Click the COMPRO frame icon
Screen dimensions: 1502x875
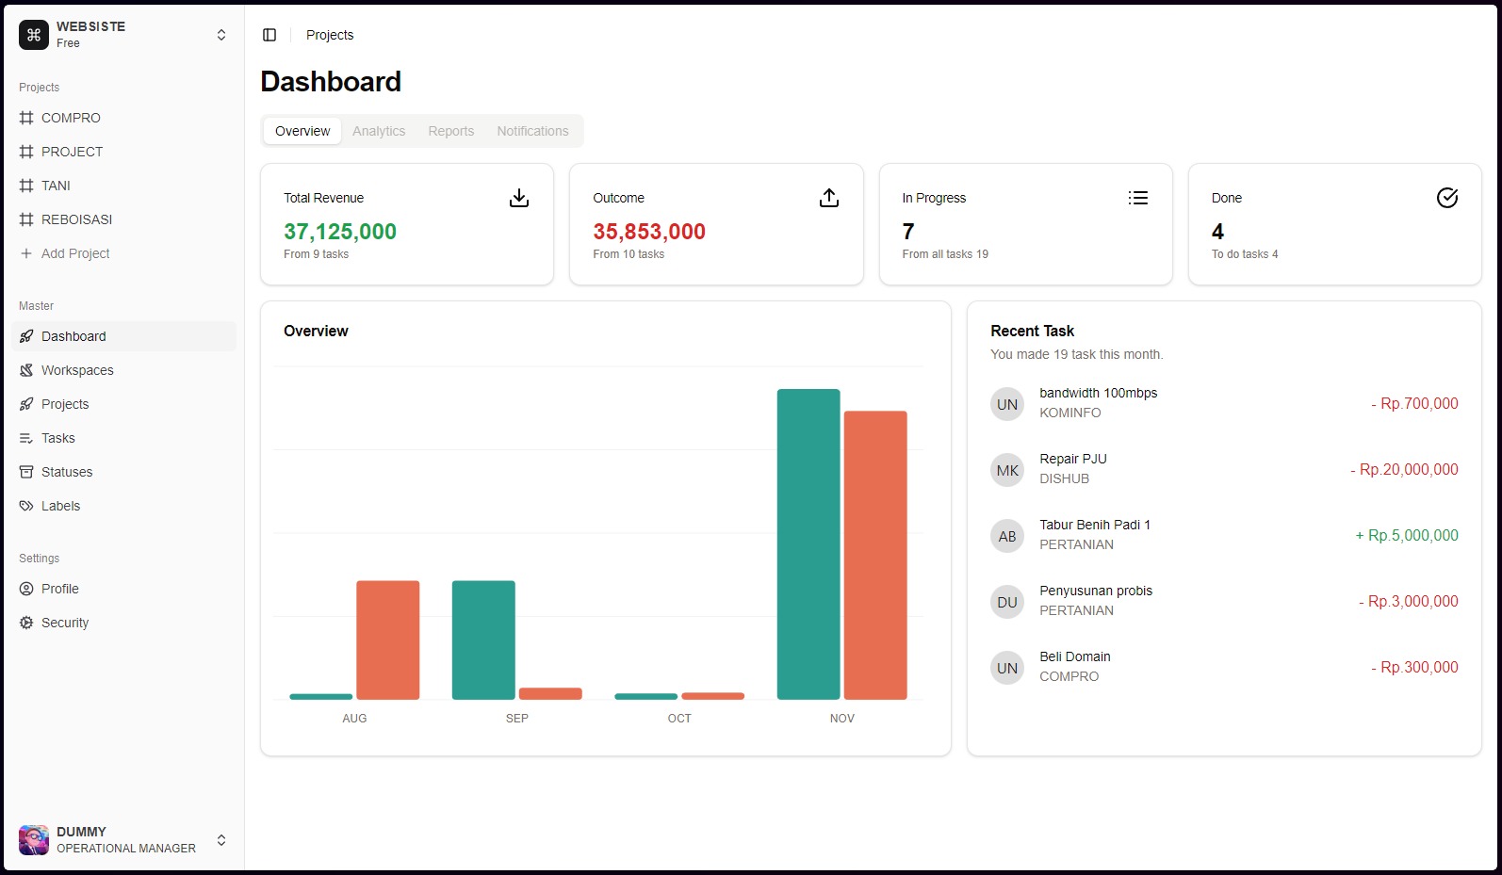click(26, 118)
